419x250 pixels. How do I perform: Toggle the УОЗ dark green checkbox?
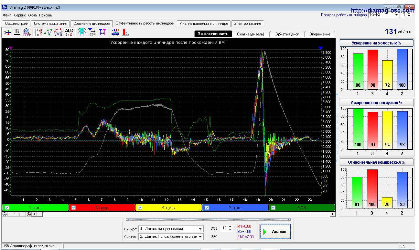(273, 207)
